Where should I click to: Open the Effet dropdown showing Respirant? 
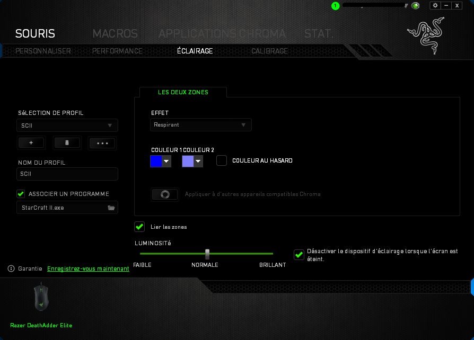200,124
